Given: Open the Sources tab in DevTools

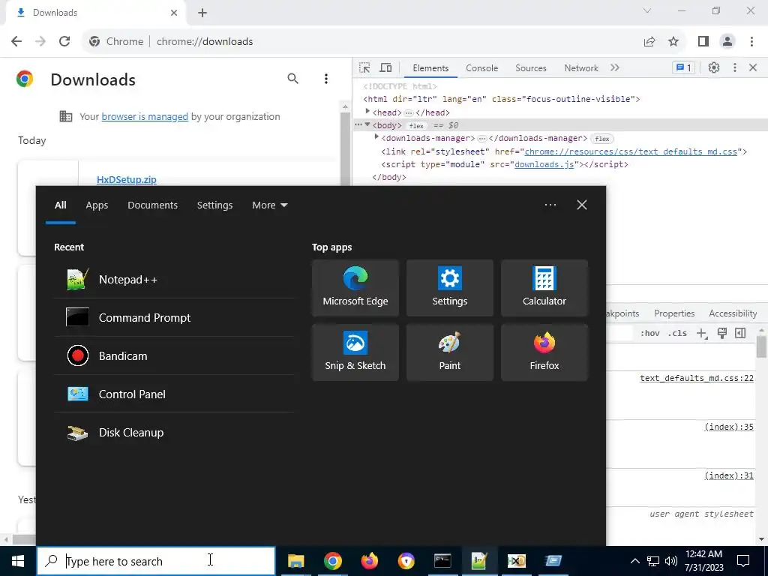Looking at the screenshot, I should click(x=531, y=68).
